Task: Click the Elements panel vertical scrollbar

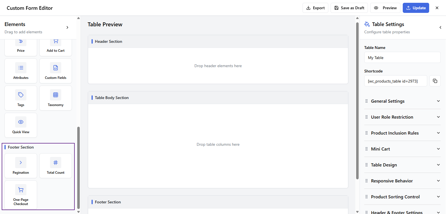Action: point(78,167)
